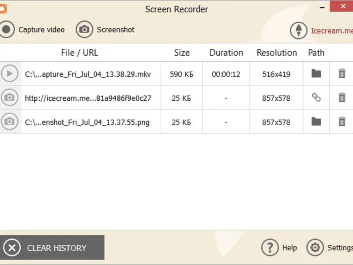This screenshot has width=353, height=265.
Task: Click the 00:00:12 duration cell
Action: tap(226, 74)
